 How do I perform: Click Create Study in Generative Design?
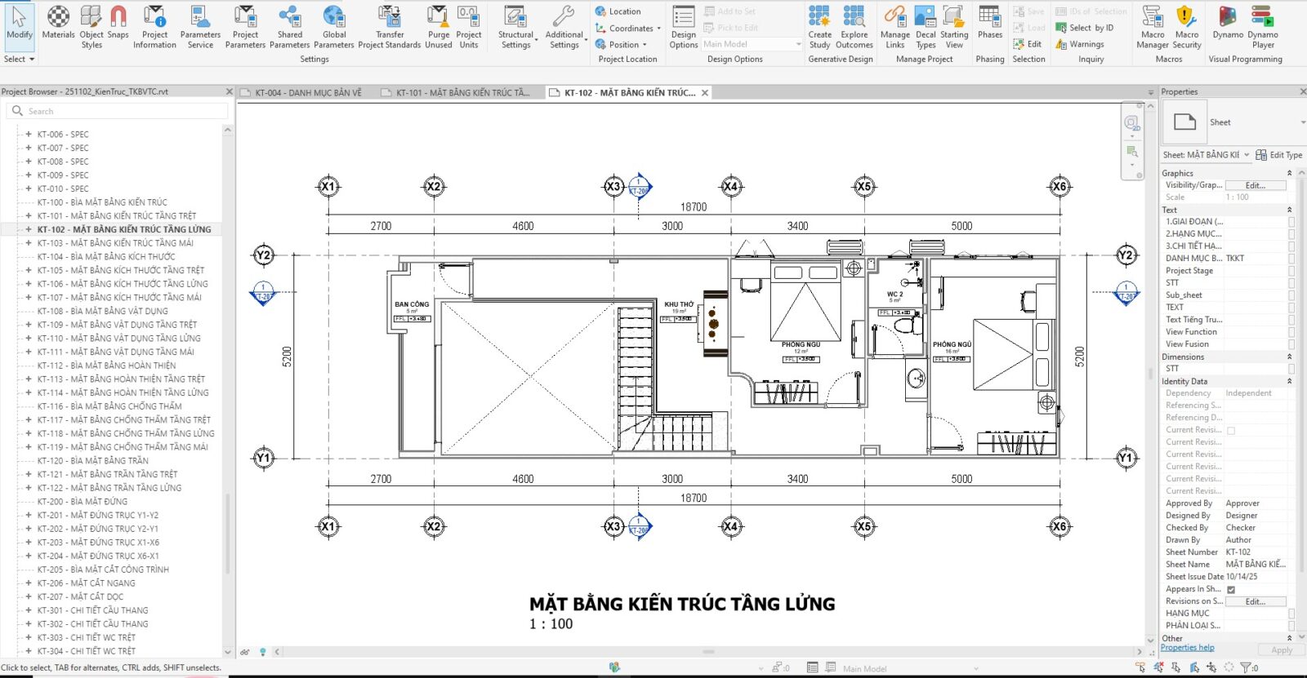[819, 27]
